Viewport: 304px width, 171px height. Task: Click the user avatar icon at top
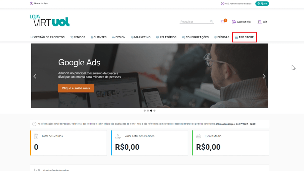(x=223, y=4)
